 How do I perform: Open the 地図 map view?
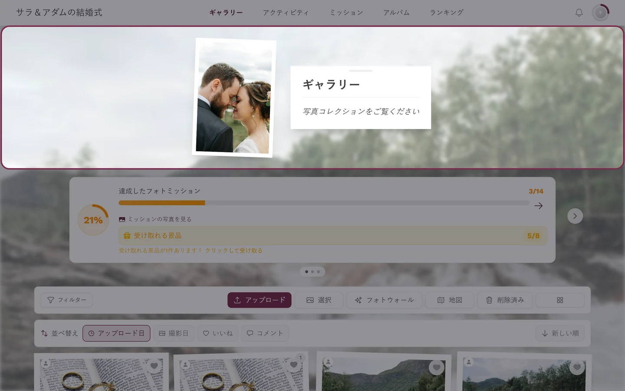(x=450, y=300)
